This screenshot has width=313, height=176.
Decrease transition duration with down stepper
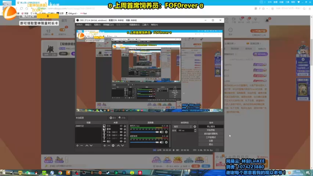[x=195, y=131]
